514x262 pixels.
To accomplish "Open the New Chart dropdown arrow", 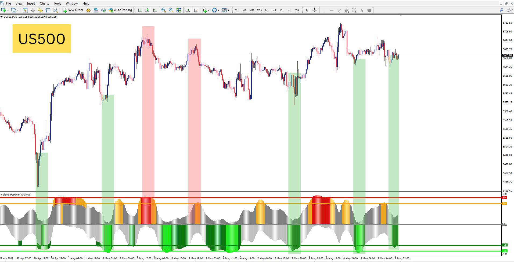I will 8,10.
